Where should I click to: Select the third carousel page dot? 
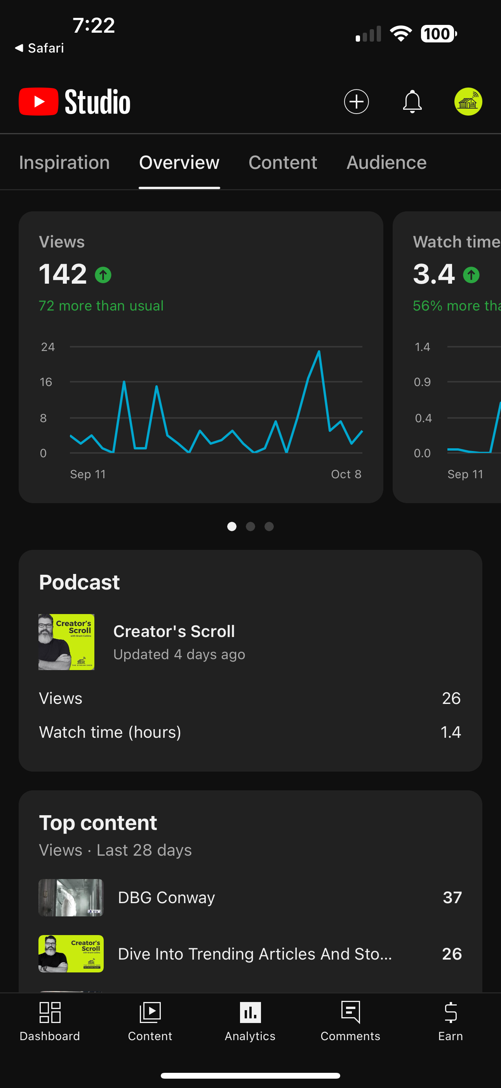click(269, 526)
